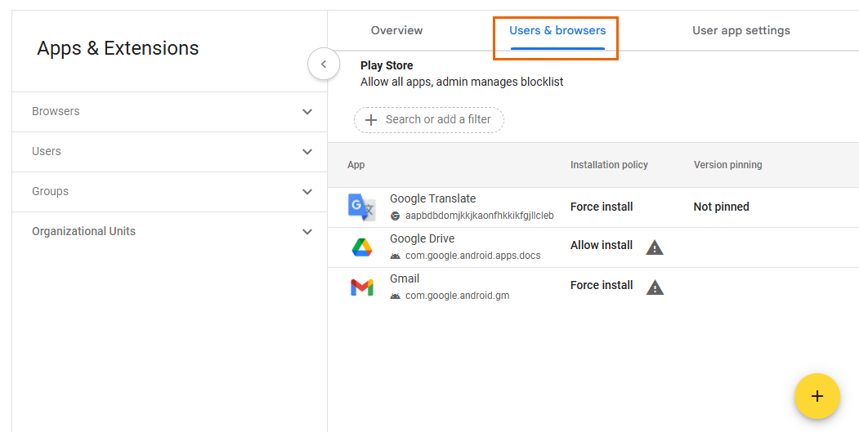This screenshot has width=859, height=432.
Task: Collapse sidebar using the left arrow button
Action: [x=324, y=64]
